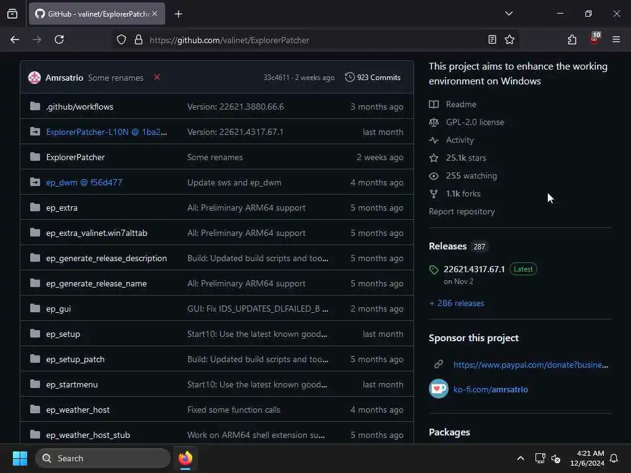Image resolution: width=631 pixels, height=473 pixels.
Task: Show the failed checks red X status
Action: [157, 77]
